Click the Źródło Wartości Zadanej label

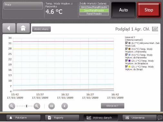coord(93,4)
